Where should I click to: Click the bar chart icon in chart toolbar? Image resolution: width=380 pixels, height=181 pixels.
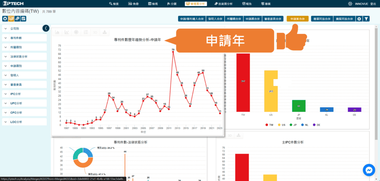click(58, 32)
